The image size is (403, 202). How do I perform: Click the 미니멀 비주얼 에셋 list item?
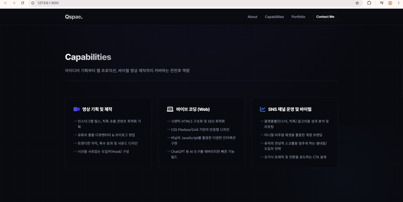291,135
